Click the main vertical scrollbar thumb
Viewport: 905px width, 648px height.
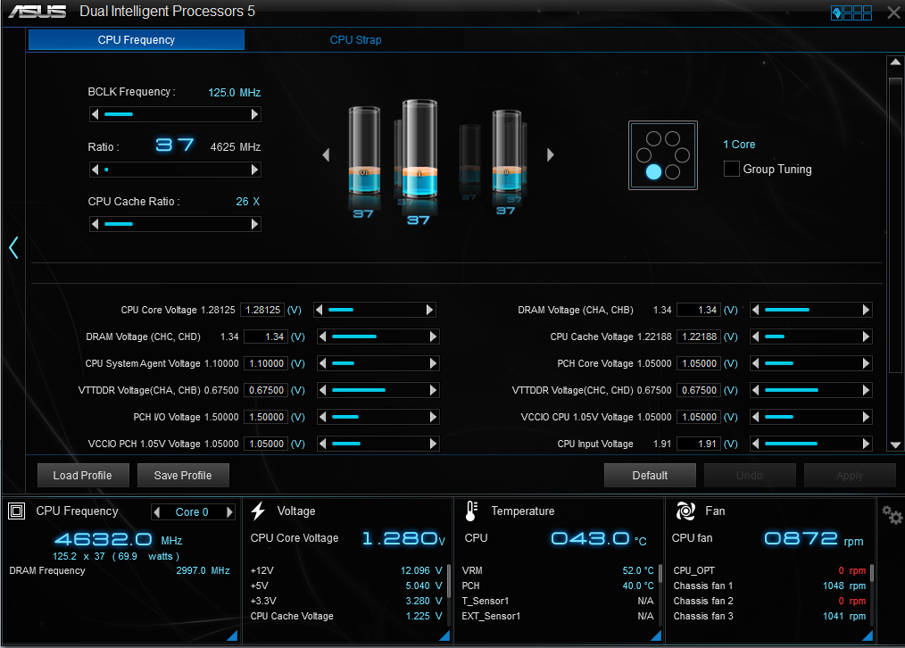[895, 225]
